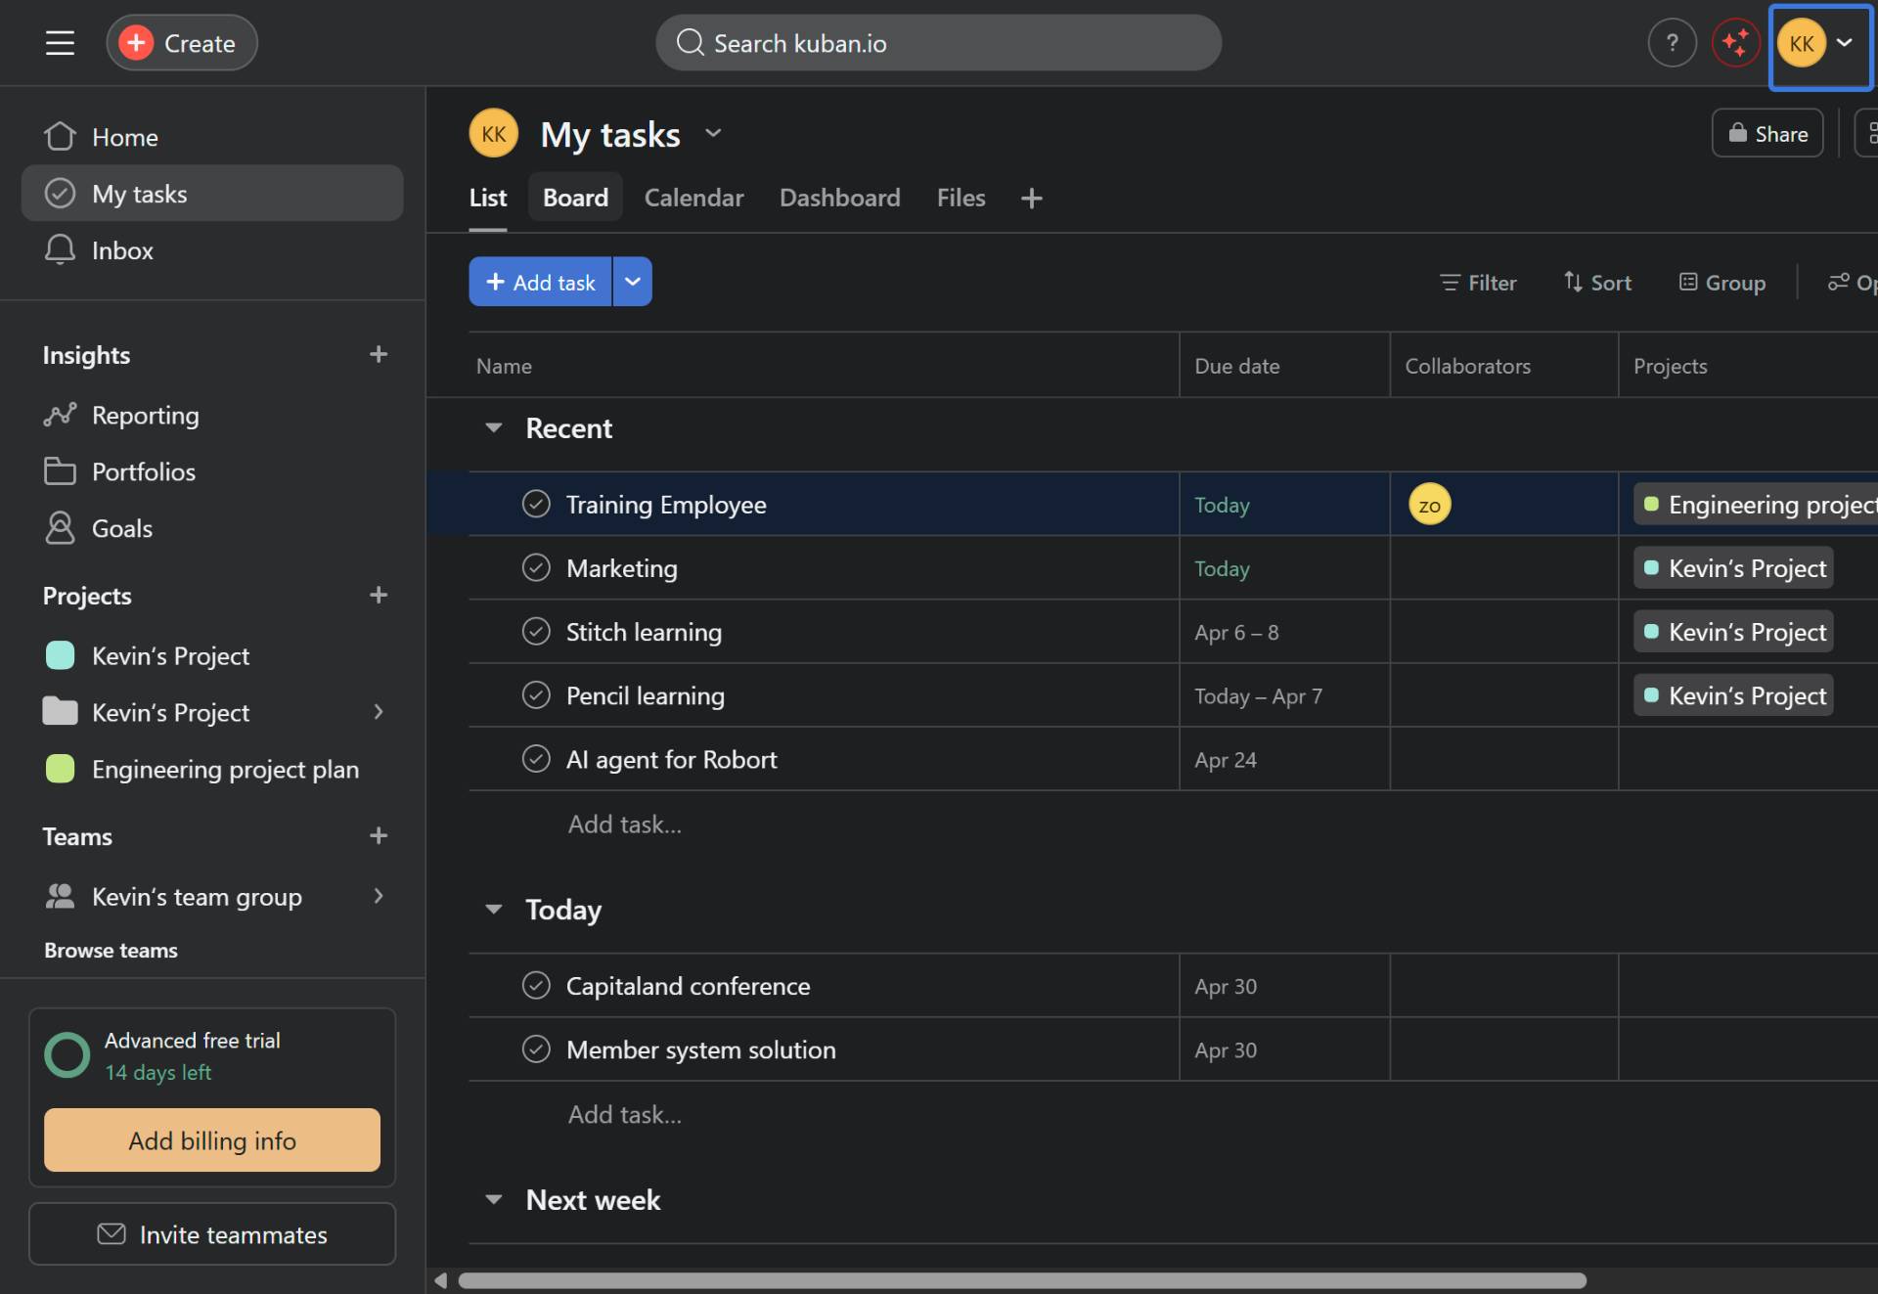The image size is (1878, 1294).
Task: Open the Browse teams link
Action: [111, 951]
